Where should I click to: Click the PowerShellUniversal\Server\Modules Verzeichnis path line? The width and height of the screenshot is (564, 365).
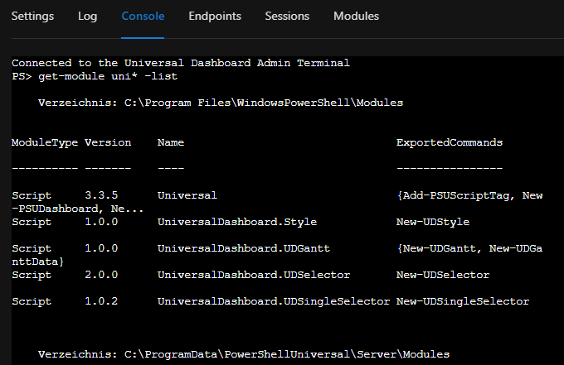tap(244, 354)
